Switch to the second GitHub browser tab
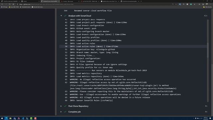Screen dimensions: 213x120 pyautogui.click(x=30, y=1)
